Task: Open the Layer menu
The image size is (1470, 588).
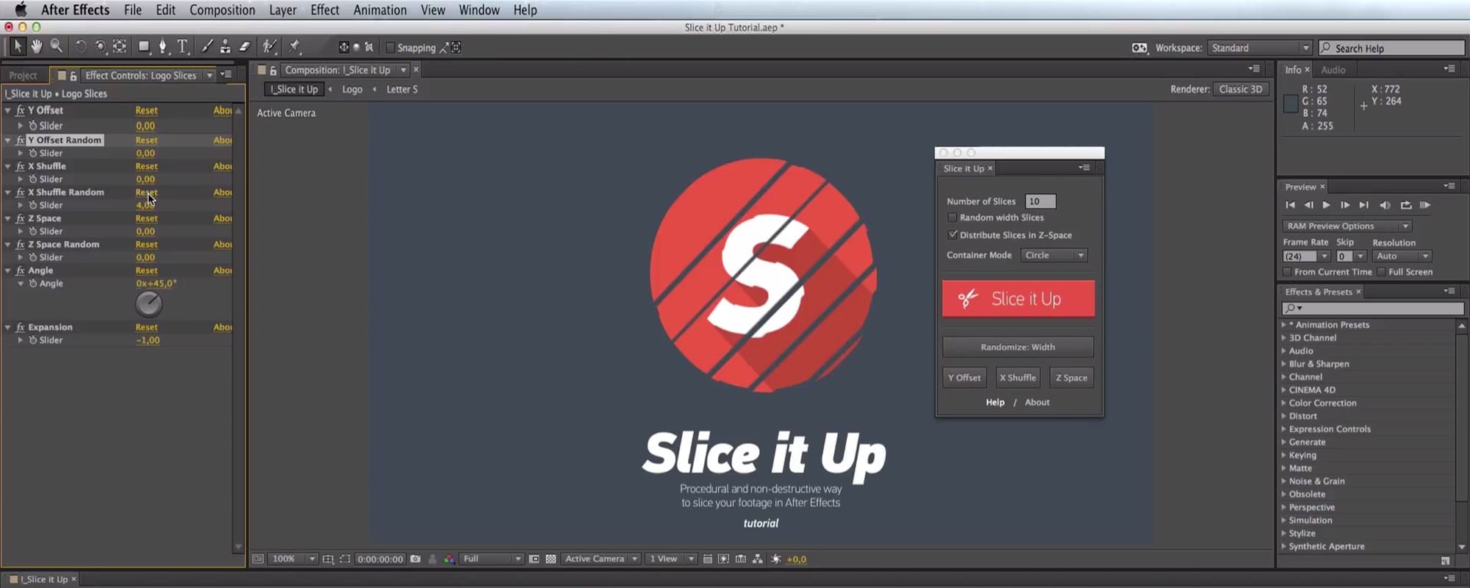Action: [x=282, y=10]
